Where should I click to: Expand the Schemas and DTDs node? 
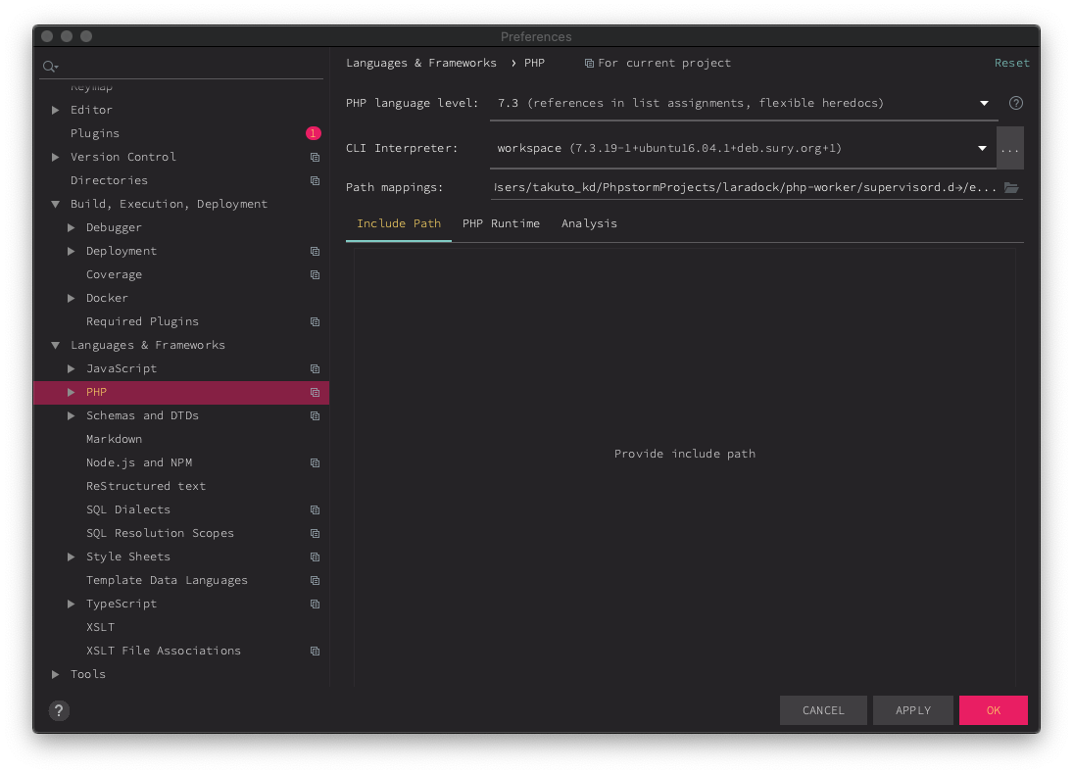[x=72, y=416]
